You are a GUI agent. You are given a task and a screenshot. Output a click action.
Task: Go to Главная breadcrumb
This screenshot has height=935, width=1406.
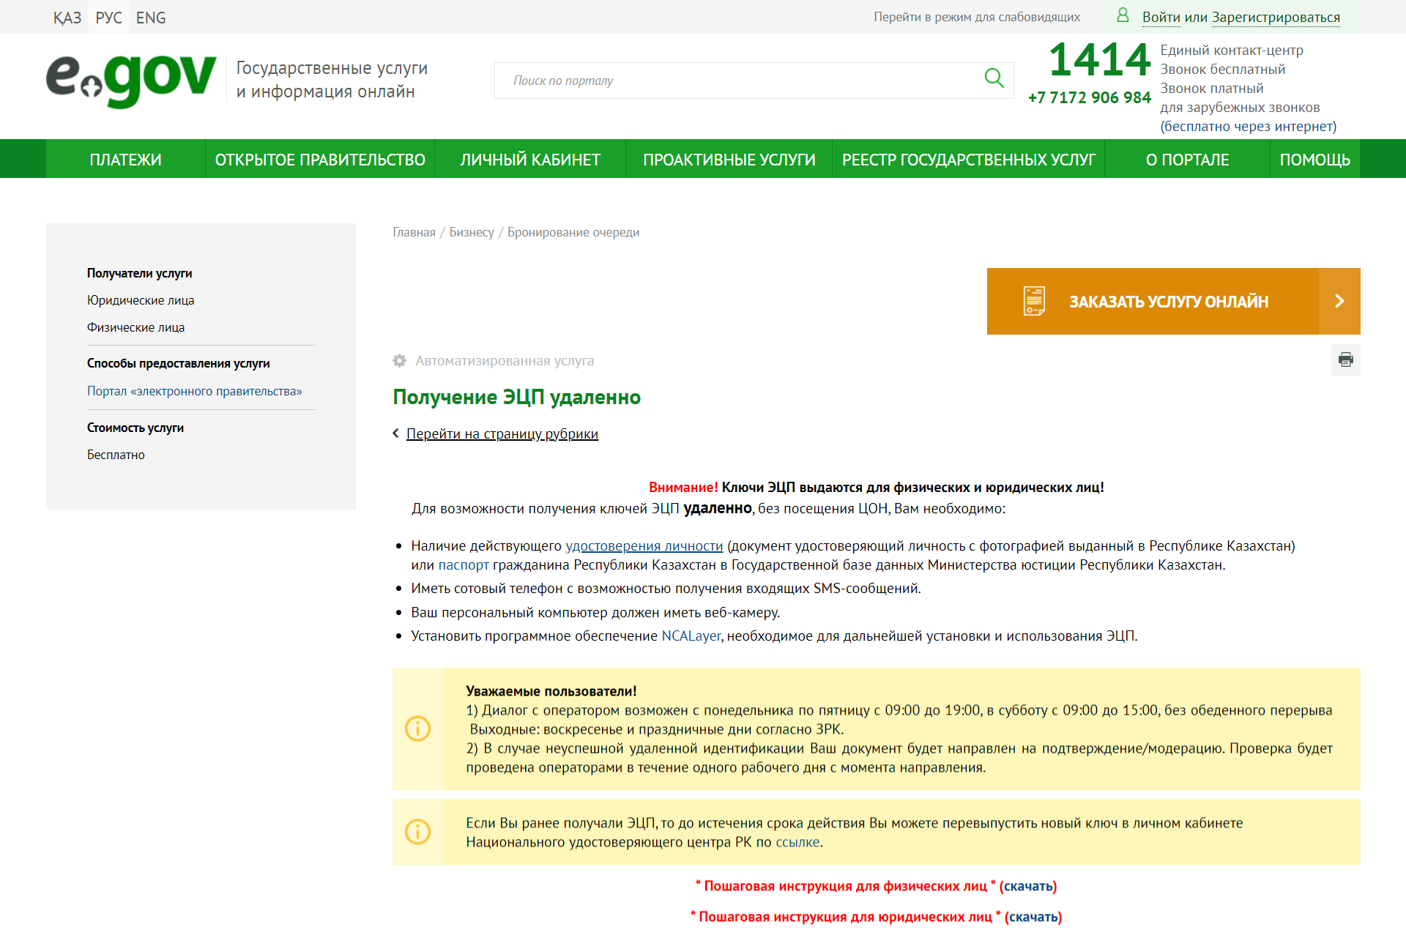point(414,232)
